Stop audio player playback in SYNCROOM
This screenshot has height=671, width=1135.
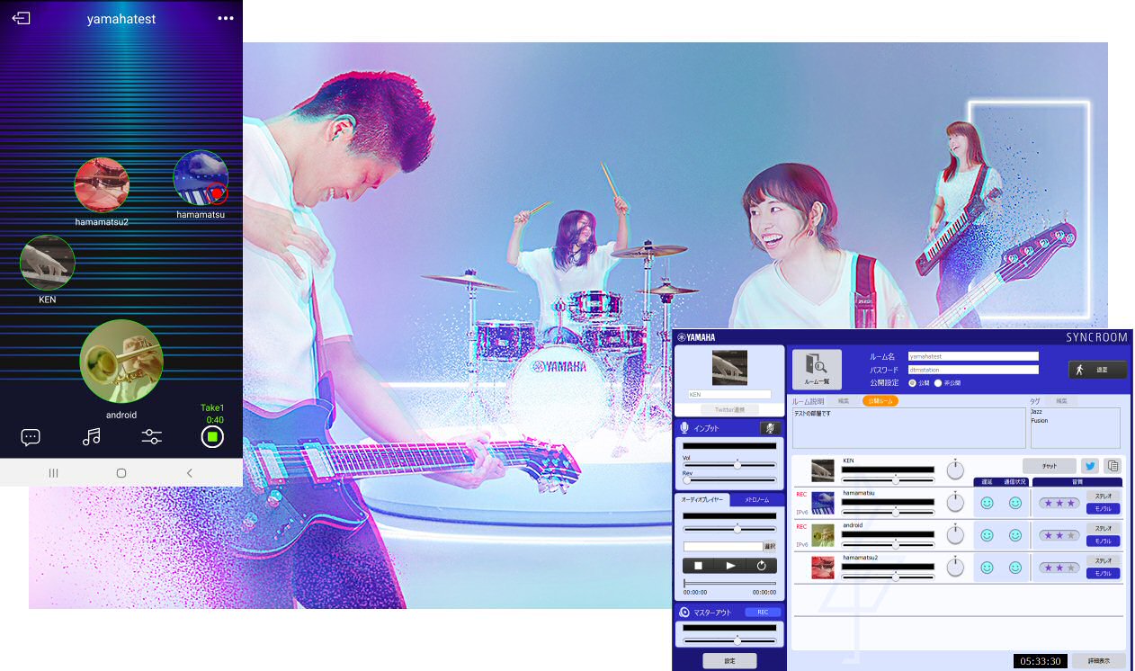tap(698, 566)
